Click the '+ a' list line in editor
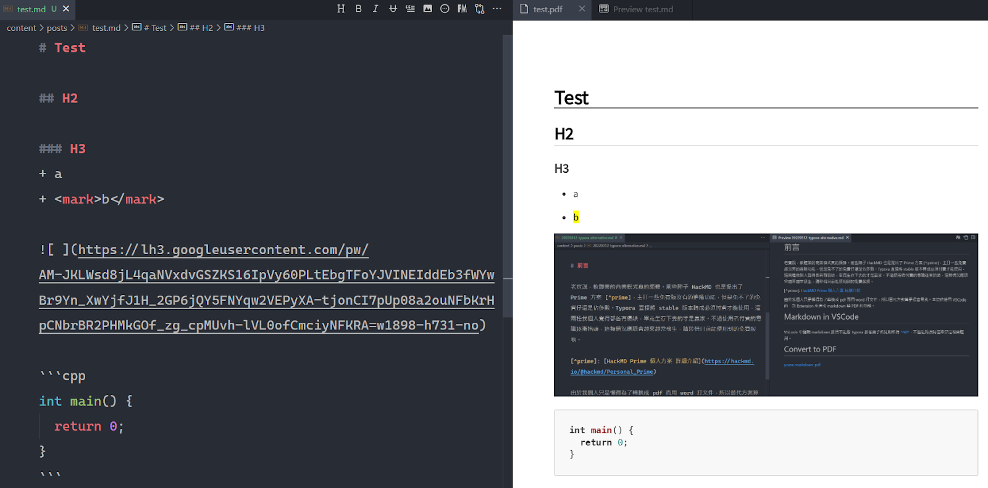The height and width of the screenshot is (488, 988). click(x=51, y=175)
